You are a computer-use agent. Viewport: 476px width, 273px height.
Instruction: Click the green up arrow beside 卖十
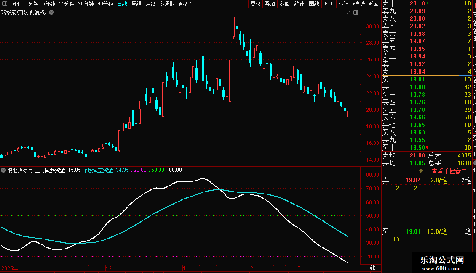428,3
